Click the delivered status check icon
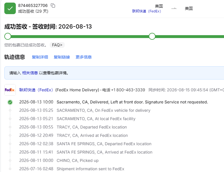This screenshot has width=224, height=172. (x=10, y=102)
